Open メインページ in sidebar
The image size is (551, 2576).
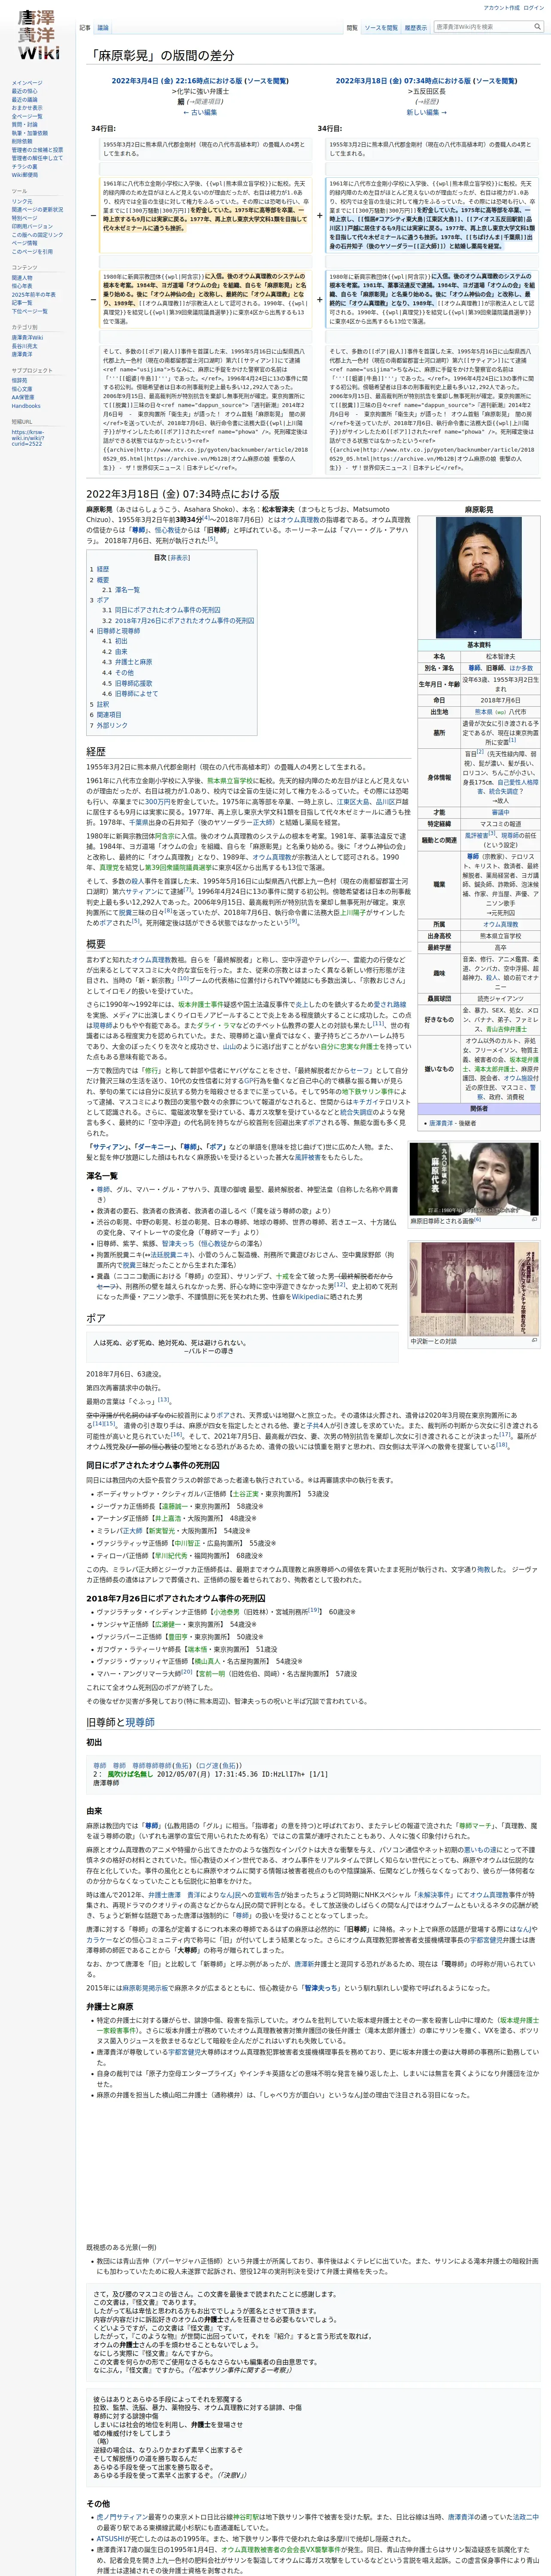pos(27,83)
